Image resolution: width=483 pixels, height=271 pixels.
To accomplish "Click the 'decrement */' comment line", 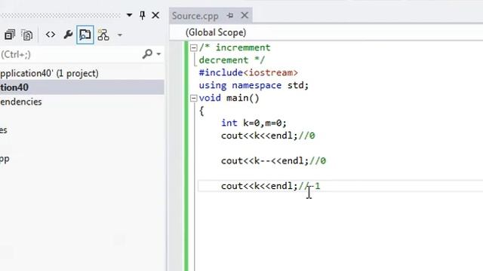I will (x=232, y=60).
